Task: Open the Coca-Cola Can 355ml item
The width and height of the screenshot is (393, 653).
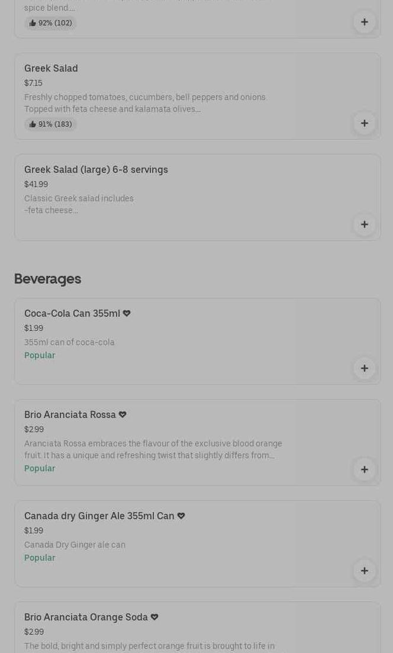Action: (x=72, y=313)
